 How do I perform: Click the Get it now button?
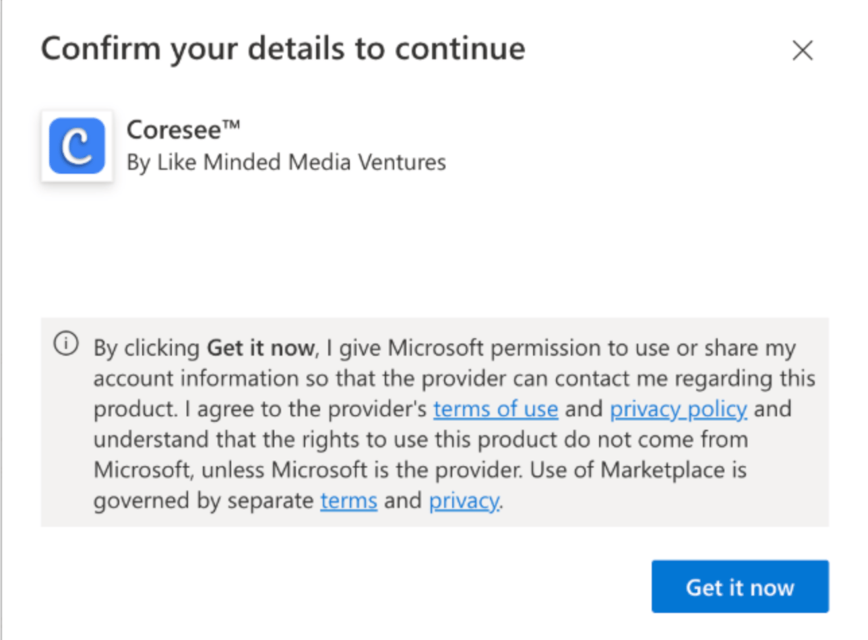740,587
